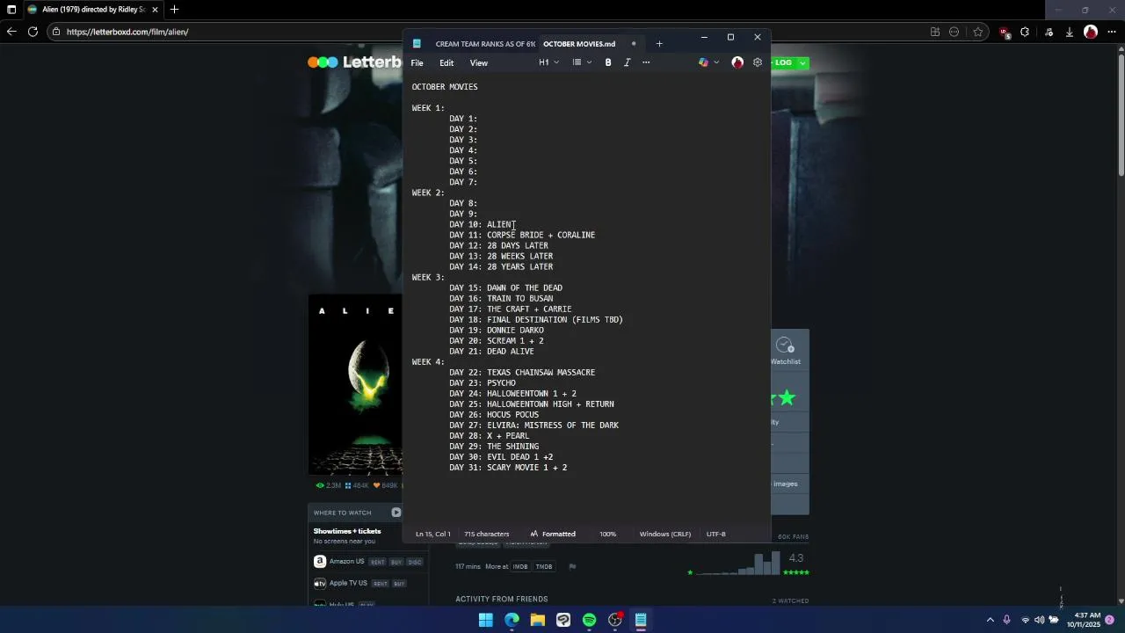
Task: Open Windows Start menu
Action: coord(486,620)
